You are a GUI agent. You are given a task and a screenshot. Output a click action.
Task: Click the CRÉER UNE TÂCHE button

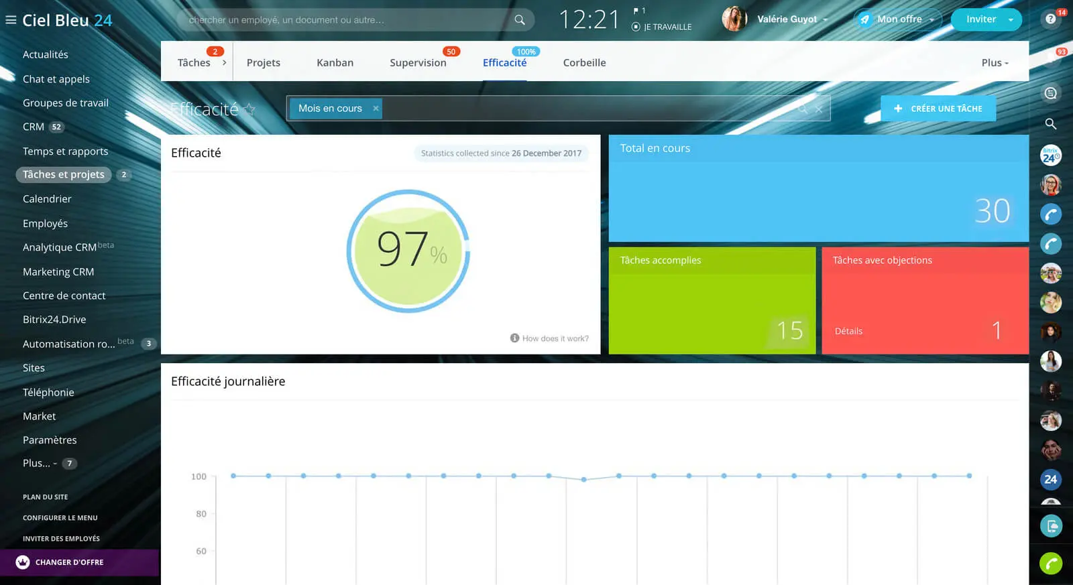tap(938, 109)
